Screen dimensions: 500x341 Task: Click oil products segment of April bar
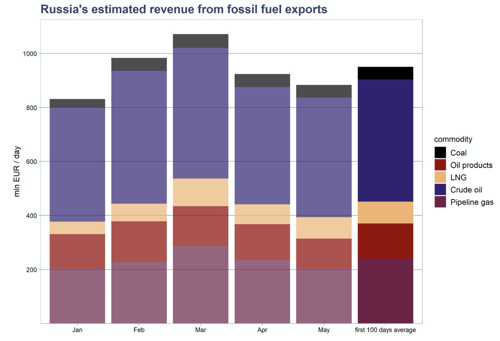(262, 242)
